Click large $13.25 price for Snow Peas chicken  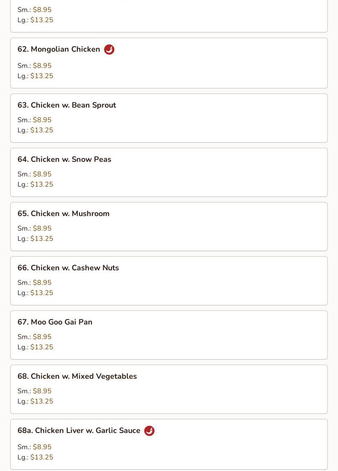coord(41,184)
